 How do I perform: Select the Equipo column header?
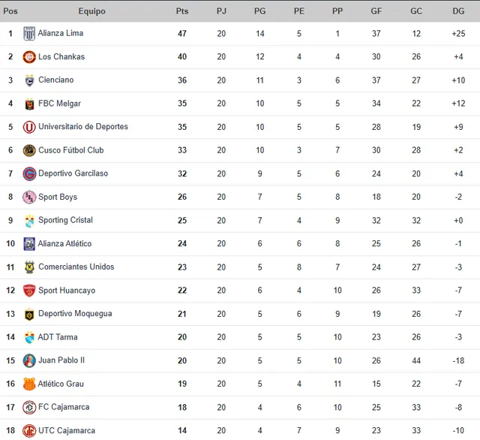coord(91,11)
